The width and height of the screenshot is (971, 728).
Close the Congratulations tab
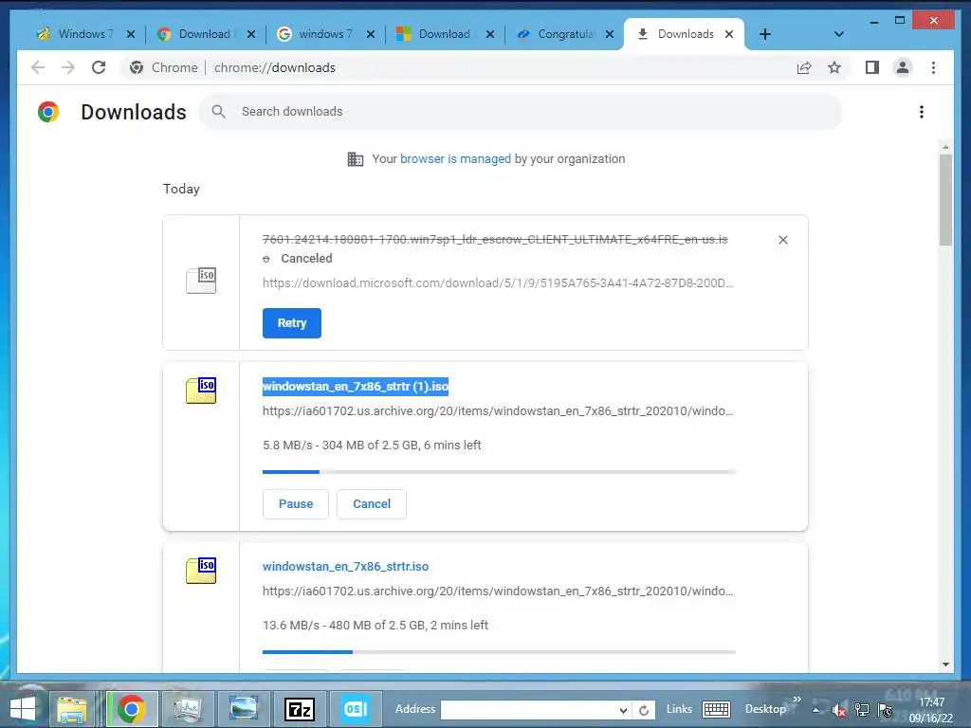[610, 34]
